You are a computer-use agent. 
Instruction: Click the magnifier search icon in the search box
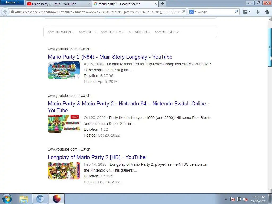[236, 12]
